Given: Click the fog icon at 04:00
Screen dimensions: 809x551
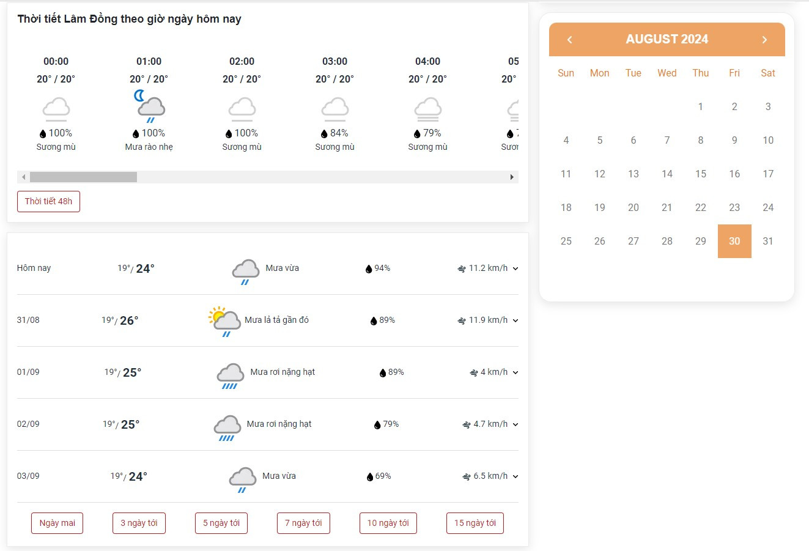Looking at the screenshot, I should [428, 109].
